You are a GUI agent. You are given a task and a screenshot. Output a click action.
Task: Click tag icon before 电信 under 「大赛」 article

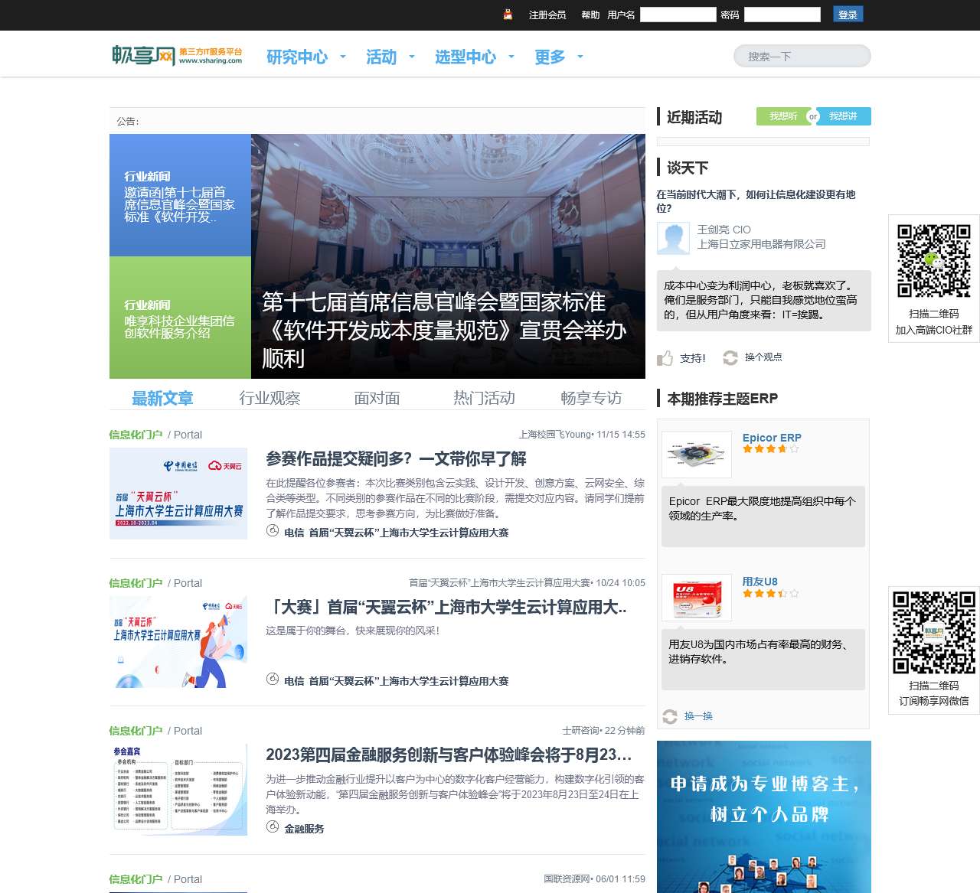[x=272, y=680]
